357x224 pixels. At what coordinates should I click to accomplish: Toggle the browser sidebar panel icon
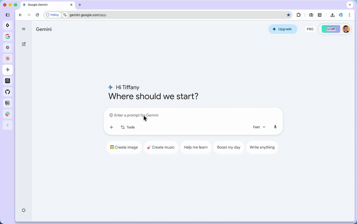8,15
